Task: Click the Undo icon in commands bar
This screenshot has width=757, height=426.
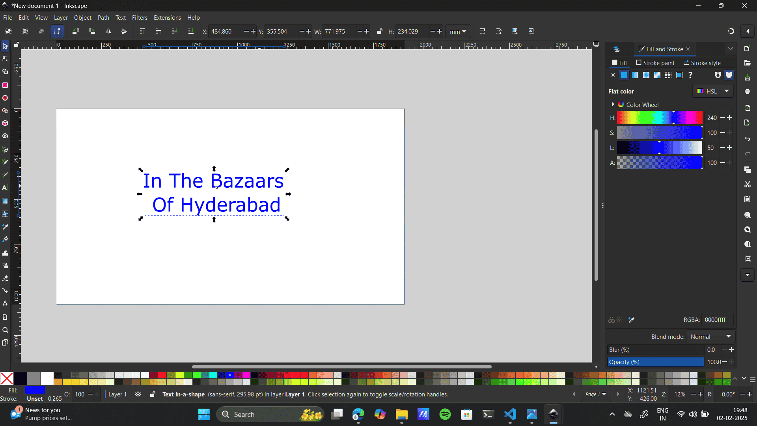Action: point(748,139)
